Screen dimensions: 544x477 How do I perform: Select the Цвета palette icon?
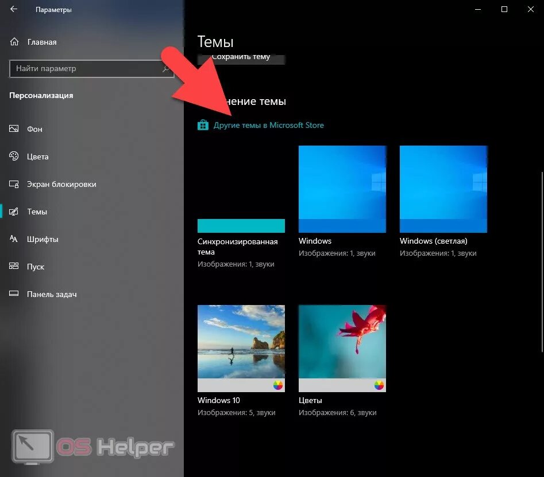coord(14,156)
